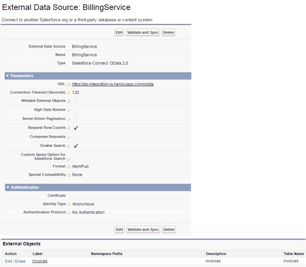Image resolution: width=306 pixels, height=267 pixels.
Task: Click help icon beside Identity Type
Action: coord(69,204)
